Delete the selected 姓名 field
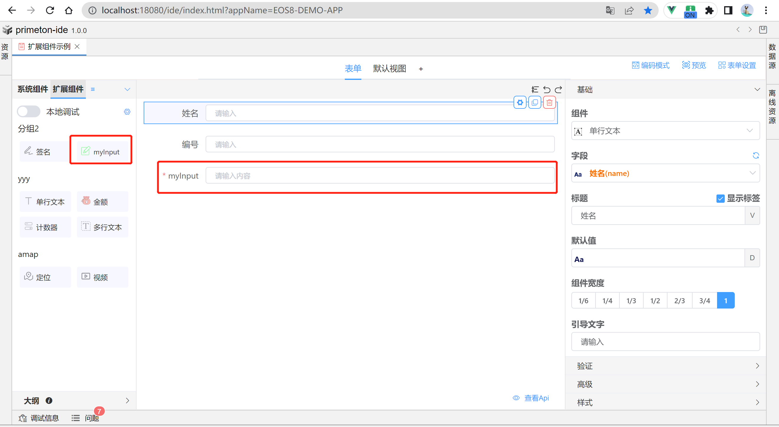779x427 pixels. coord(550,103)
